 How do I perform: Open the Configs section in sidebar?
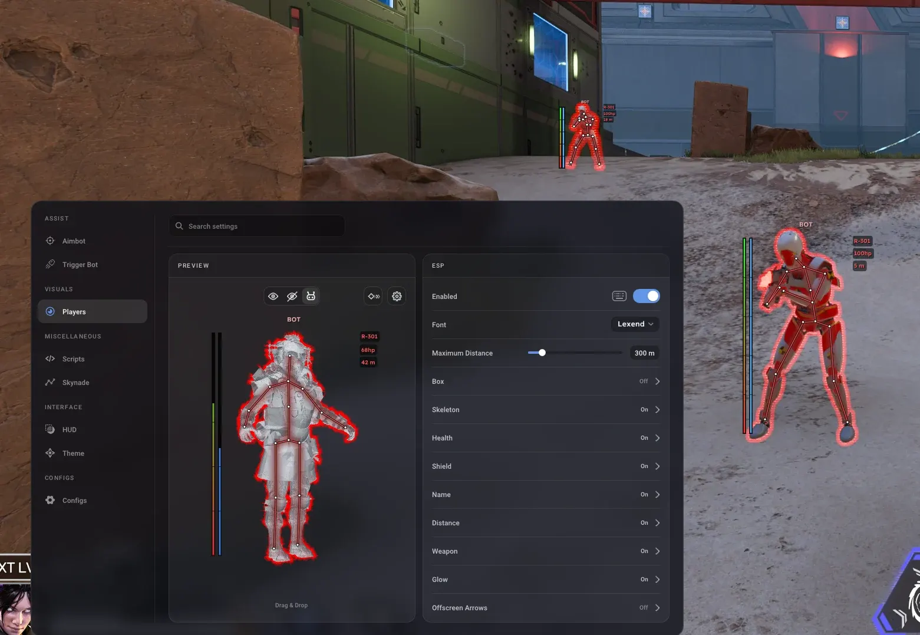93,500
